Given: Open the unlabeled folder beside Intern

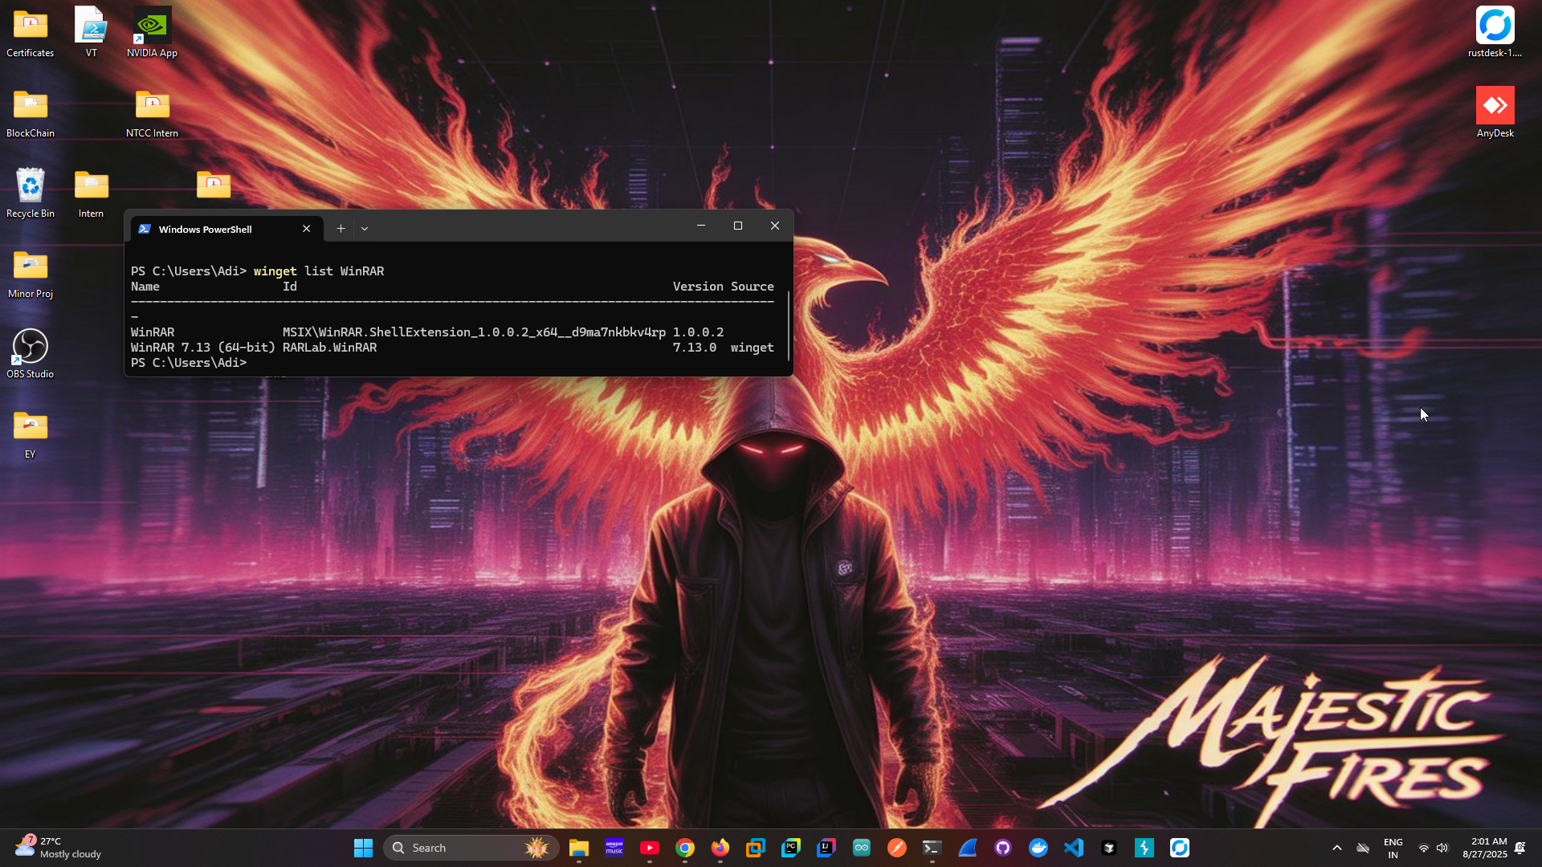Looking at the screenshot, I should click(x=214, y=185).
